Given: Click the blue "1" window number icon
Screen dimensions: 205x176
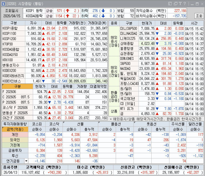Looking at the screenshot, I should (3, 4).
